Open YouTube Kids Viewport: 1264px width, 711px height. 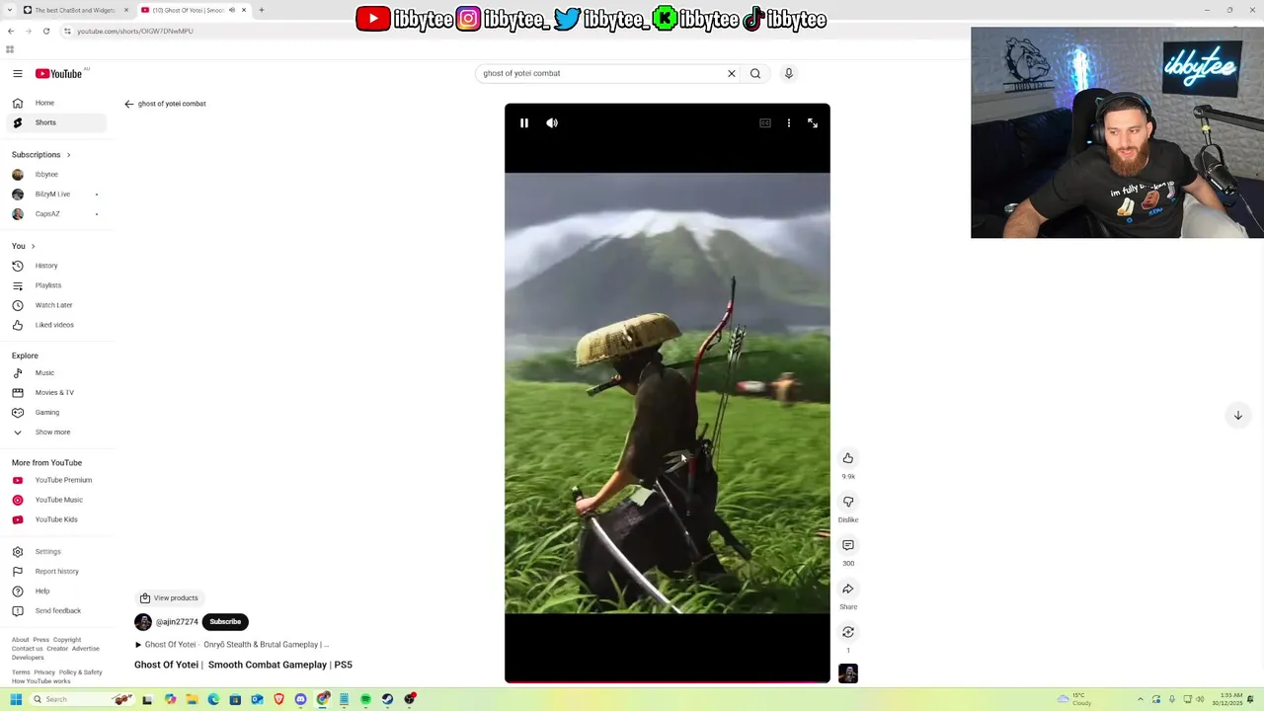tap(55, 519)
